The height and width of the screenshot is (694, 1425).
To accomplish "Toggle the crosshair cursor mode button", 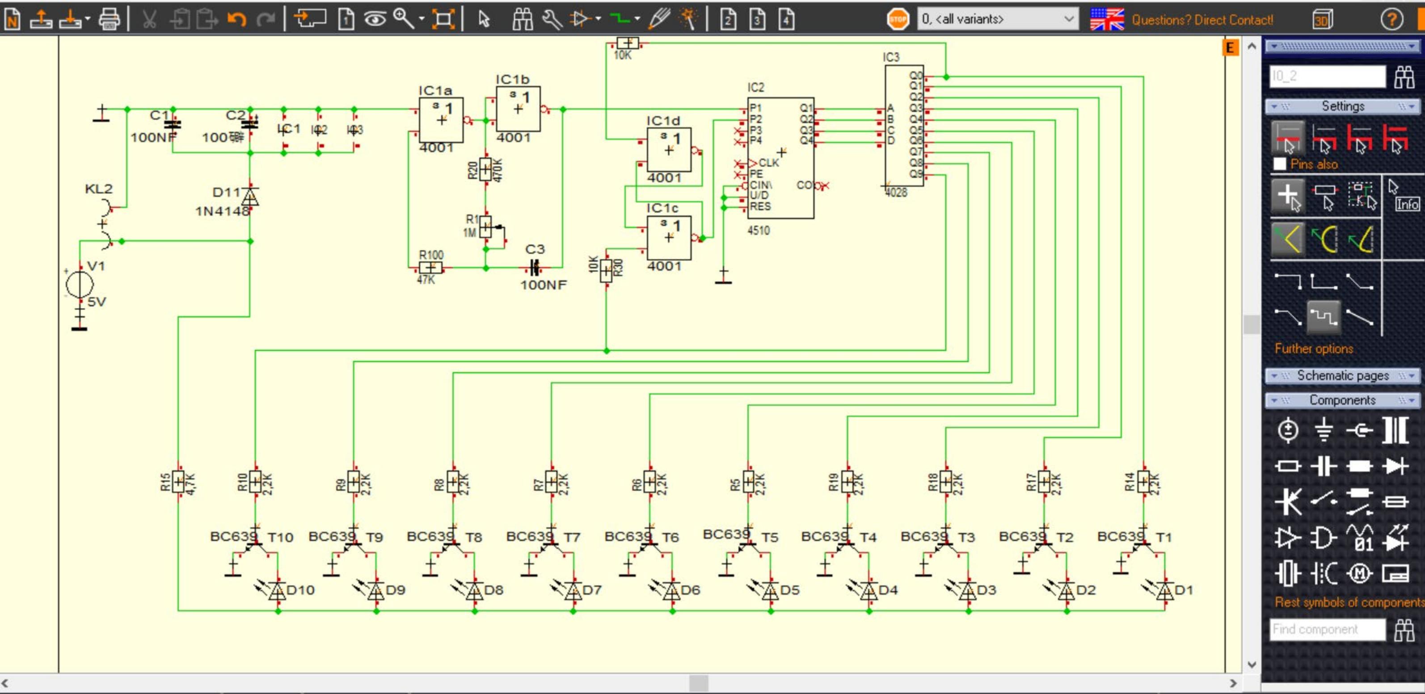I will (x=1288, y=196).
